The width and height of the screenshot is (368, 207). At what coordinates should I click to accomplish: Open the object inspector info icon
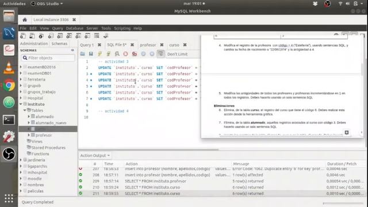pos(41,36)
